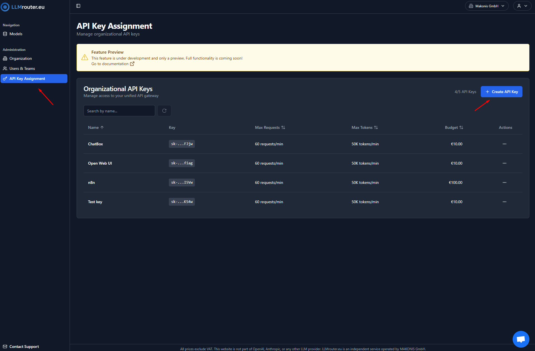Sort table by Budget column

[x=454, y=127]
